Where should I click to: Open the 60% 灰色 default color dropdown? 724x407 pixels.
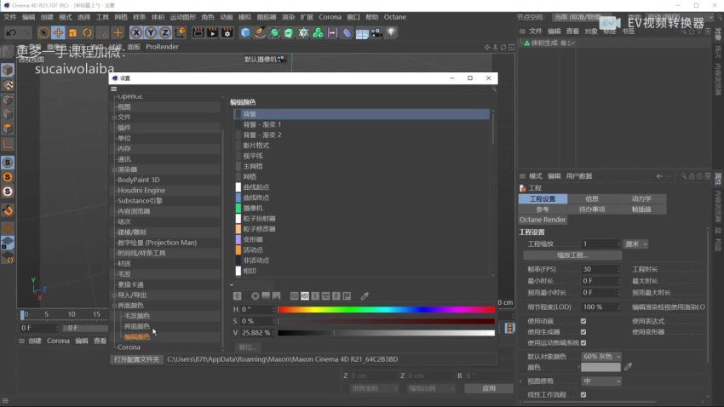(x=600, y=356)
